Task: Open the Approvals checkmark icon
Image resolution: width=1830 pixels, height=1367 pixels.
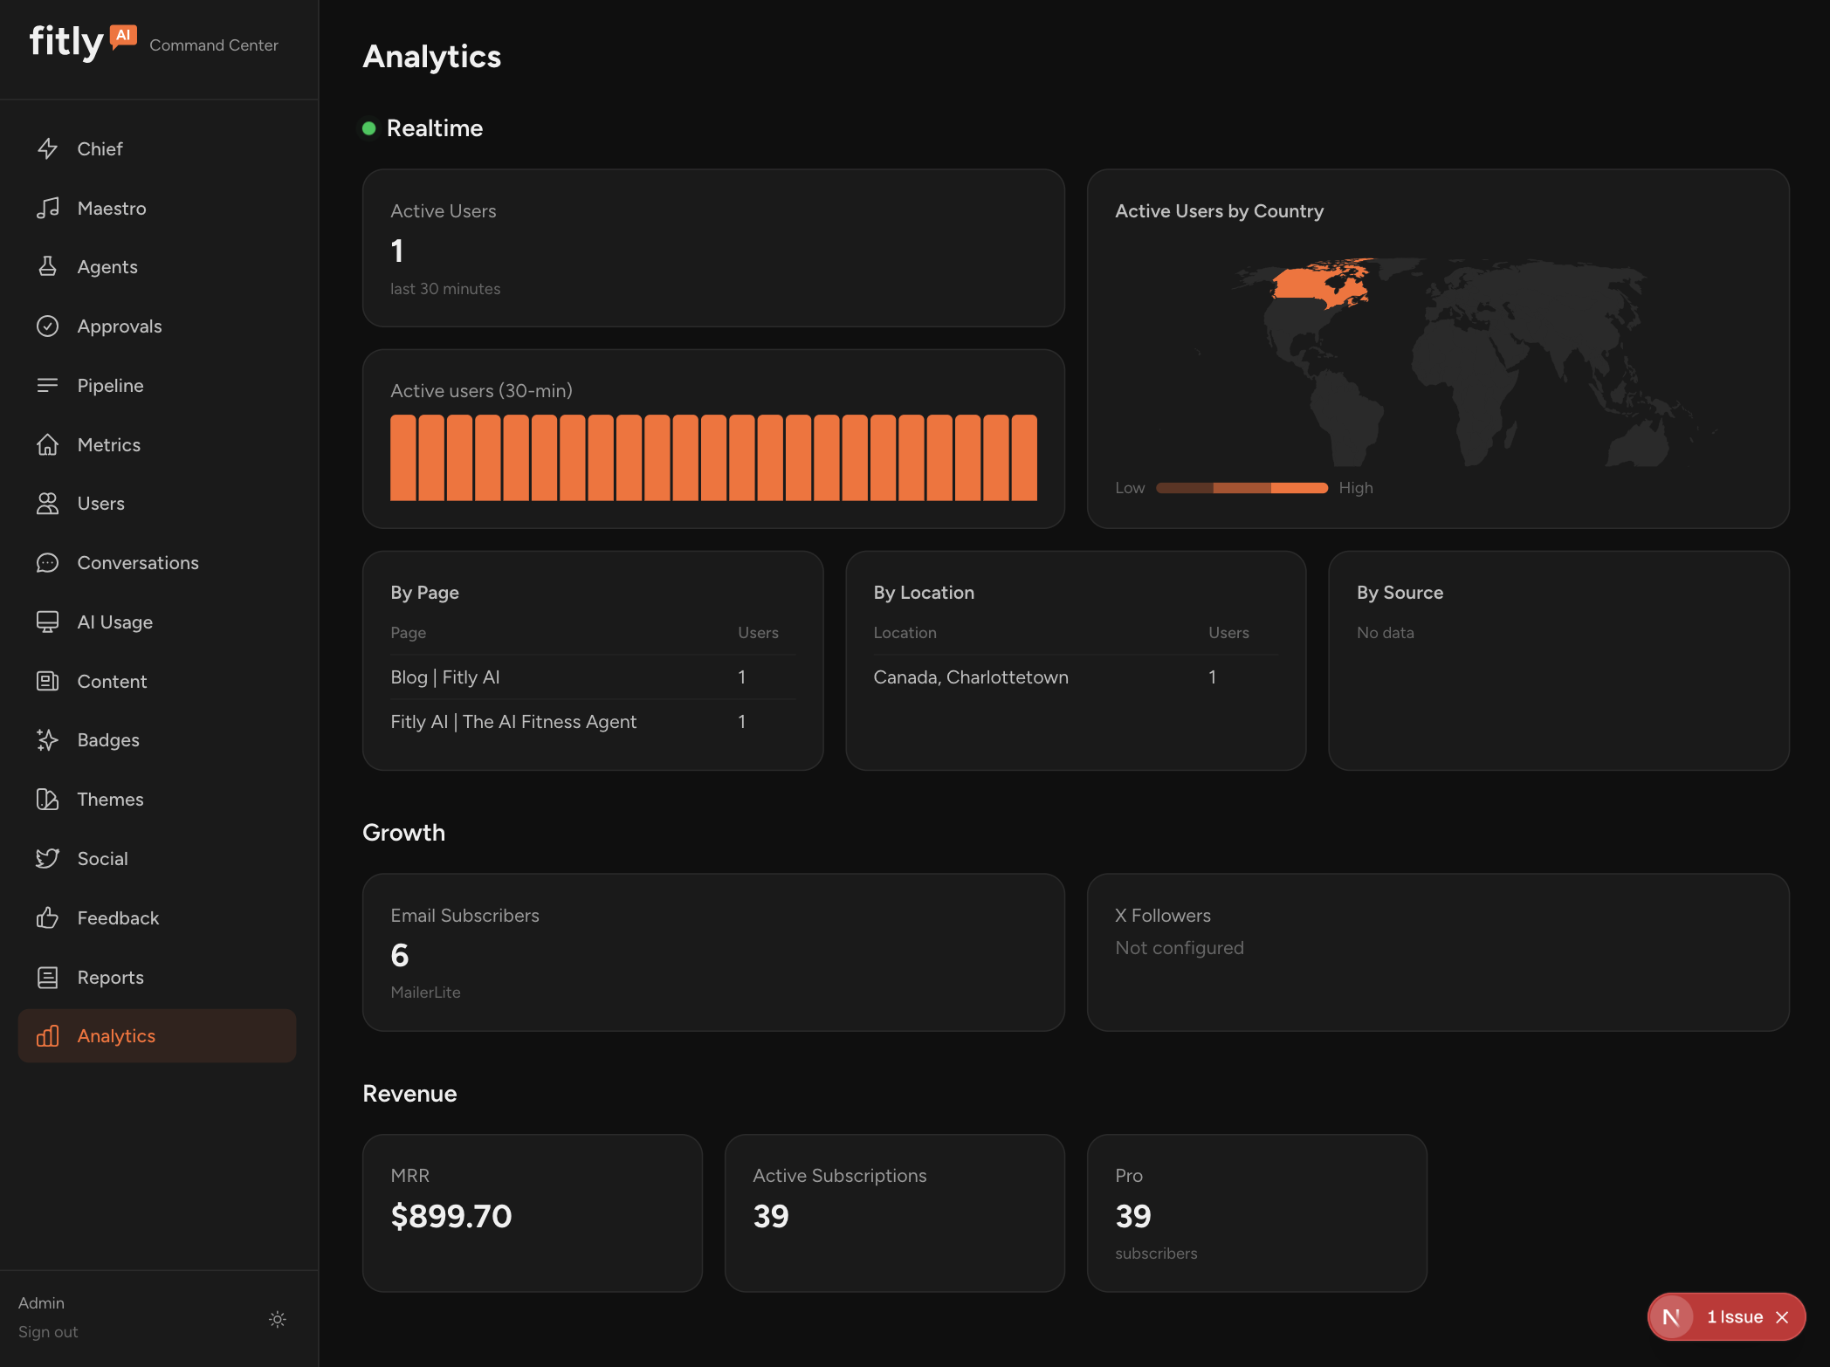Action: 49,326
